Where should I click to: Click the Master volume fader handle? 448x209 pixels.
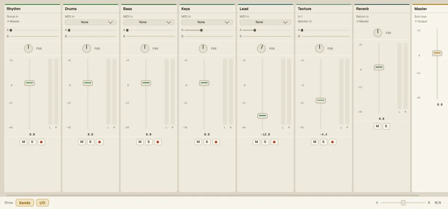[x=437, y=53]
